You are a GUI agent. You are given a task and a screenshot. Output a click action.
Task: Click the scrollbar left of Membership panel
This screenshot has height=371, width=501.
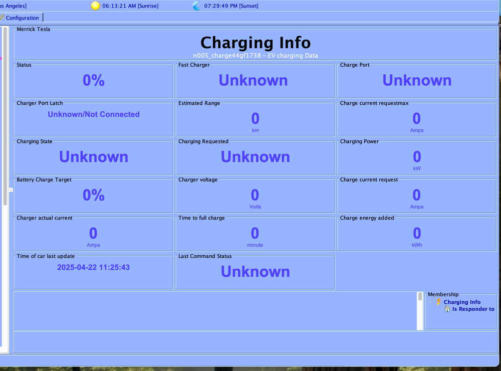click(420, 311)
